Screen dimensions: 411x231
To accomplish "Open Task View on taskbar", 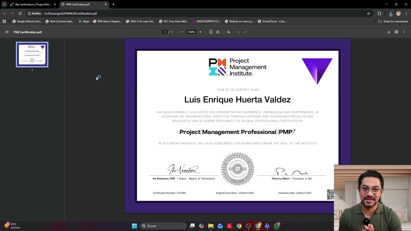I will pyautogui.click(x=192, y=226).
